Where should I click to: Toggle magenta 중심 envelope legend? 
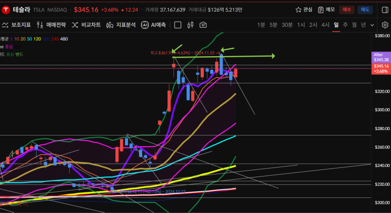click(9, 47)
